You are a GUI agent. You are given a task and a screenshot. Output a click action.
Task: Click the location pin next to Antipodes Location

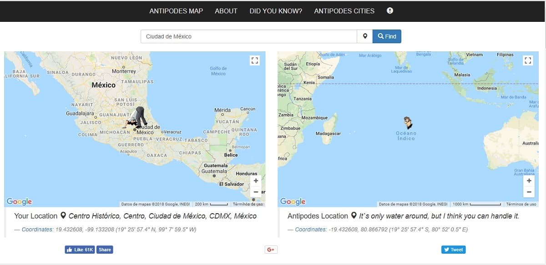(354, 215)
